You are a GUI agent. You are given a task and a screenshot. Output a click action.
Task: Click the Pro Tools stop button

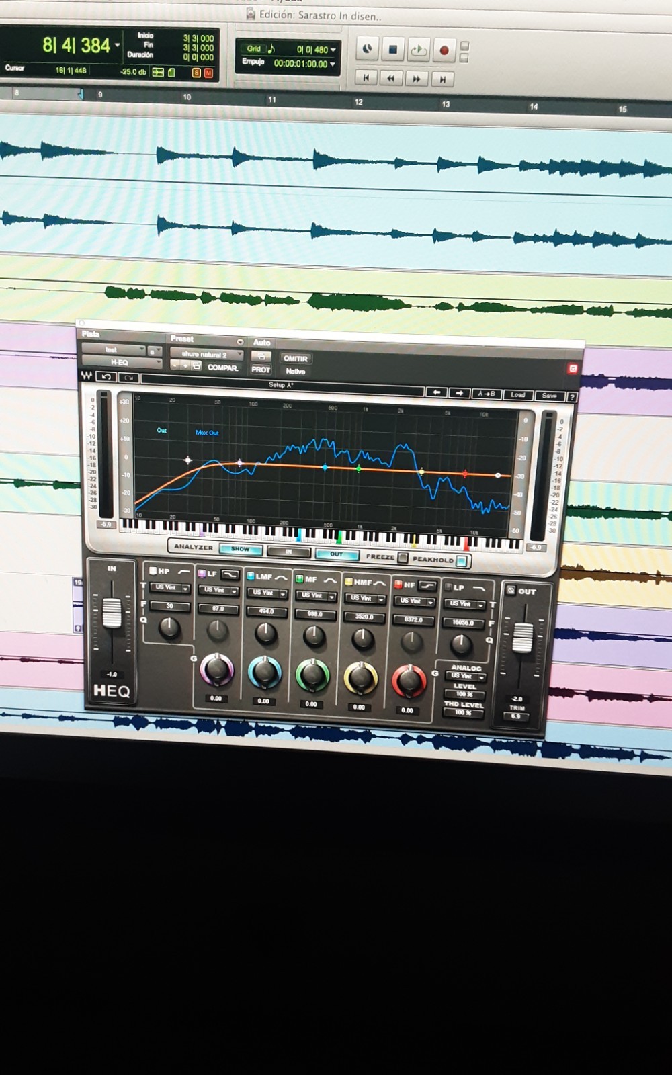[x=393, y=49]
